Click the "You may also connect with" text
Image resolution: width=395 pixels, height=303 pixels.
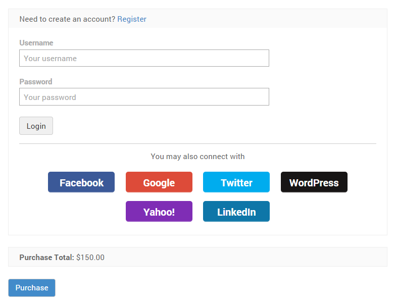click(197, 157)
